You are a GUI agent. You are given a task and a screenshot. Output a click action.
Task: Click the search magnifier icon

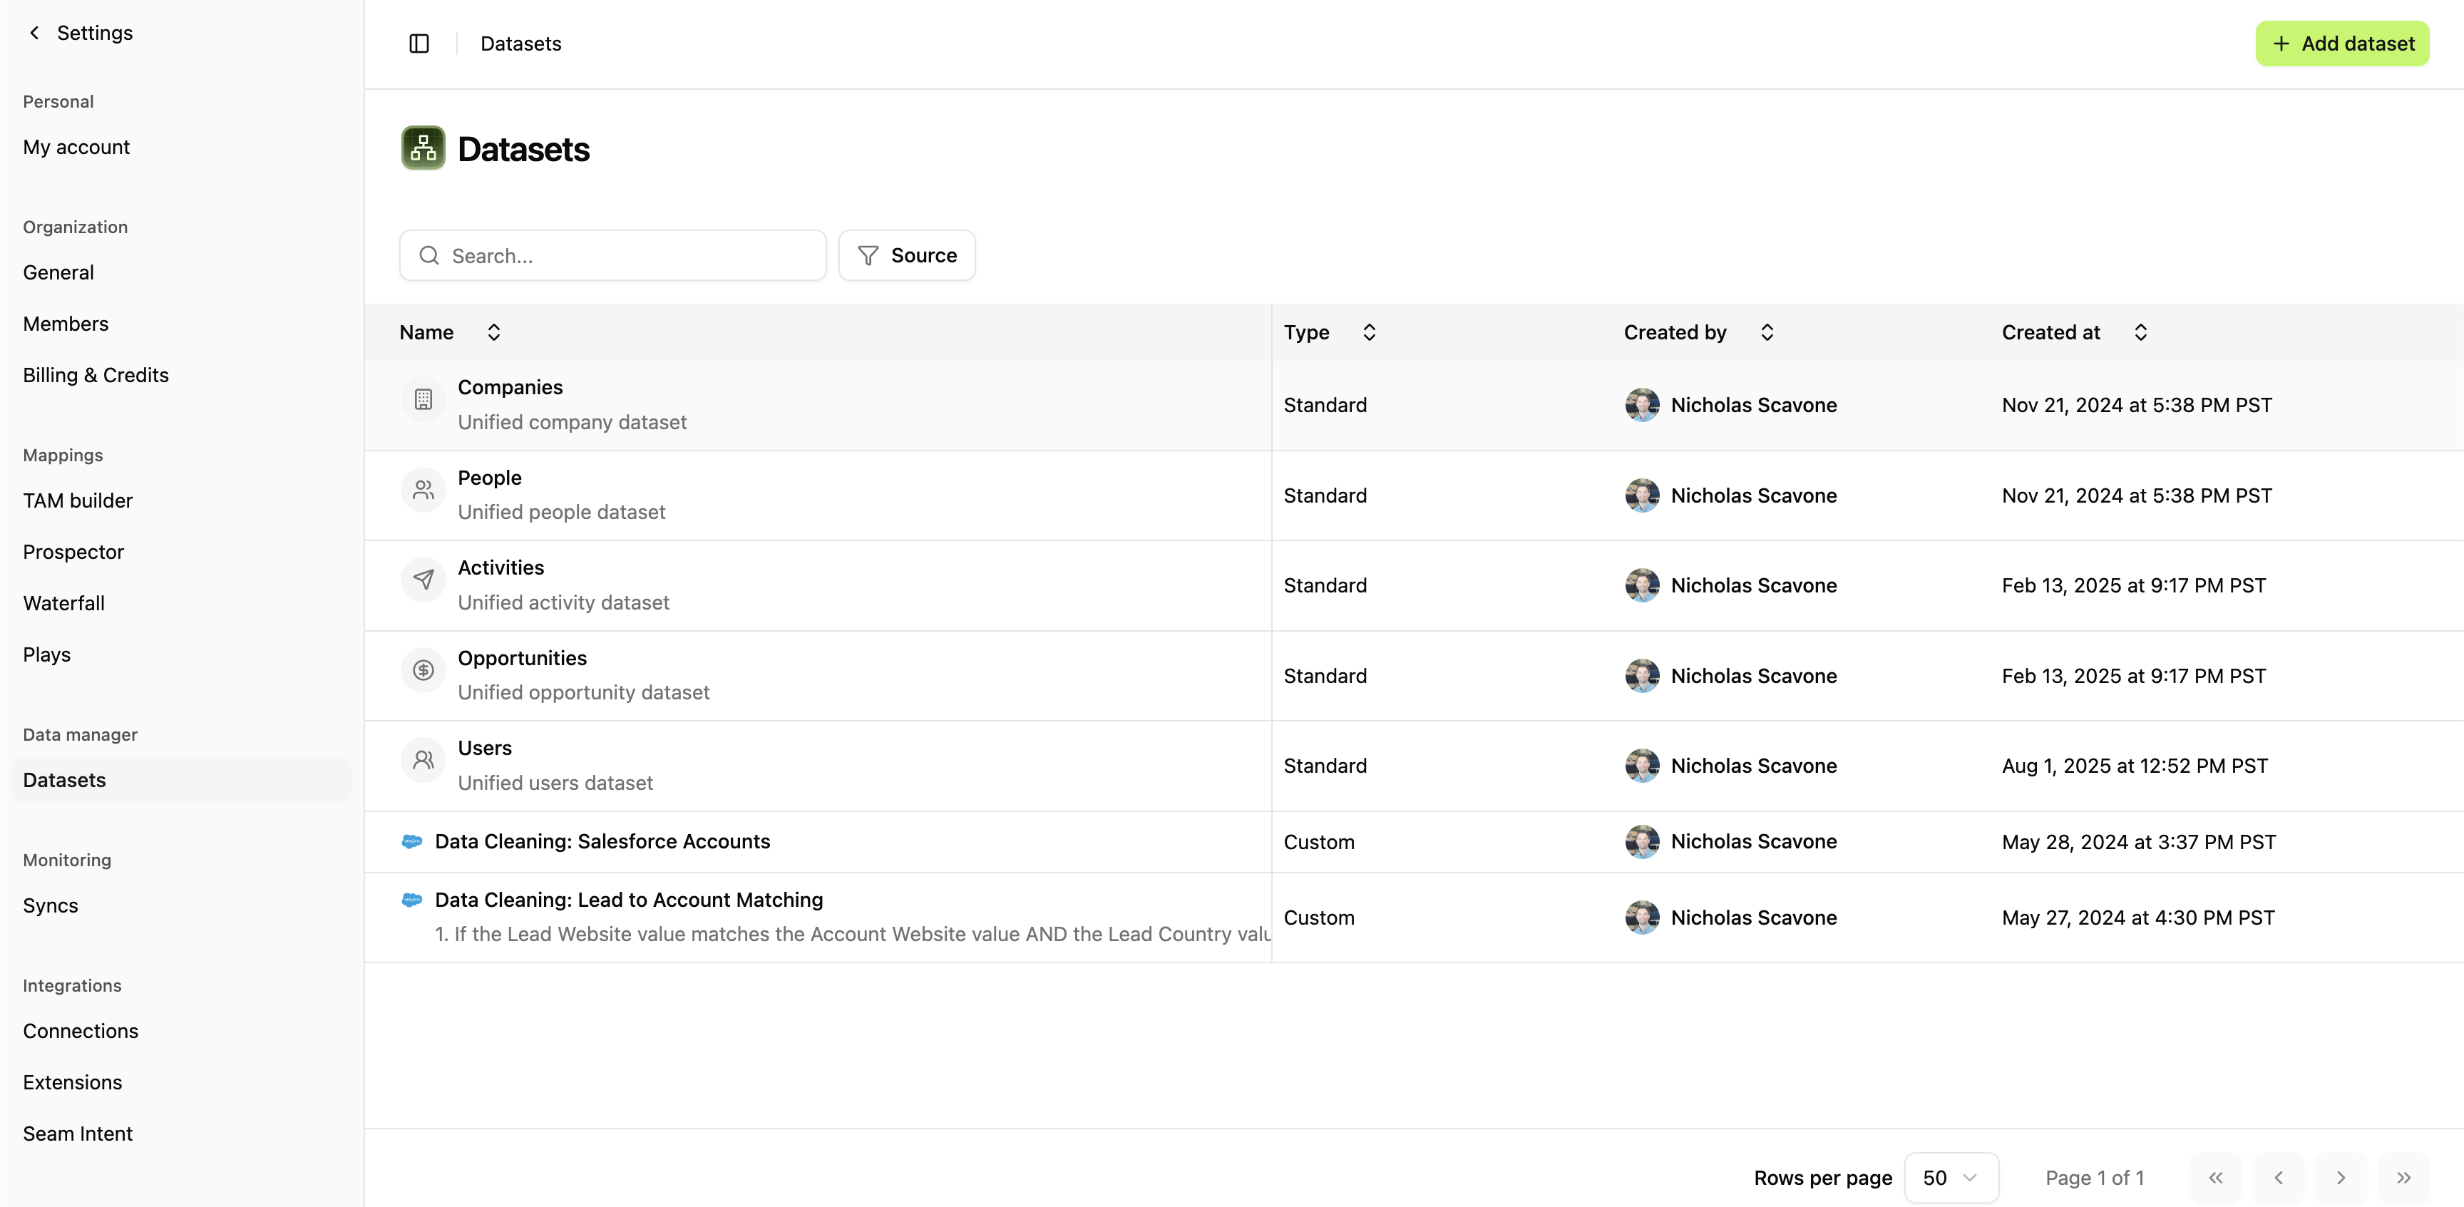point(428,255)
